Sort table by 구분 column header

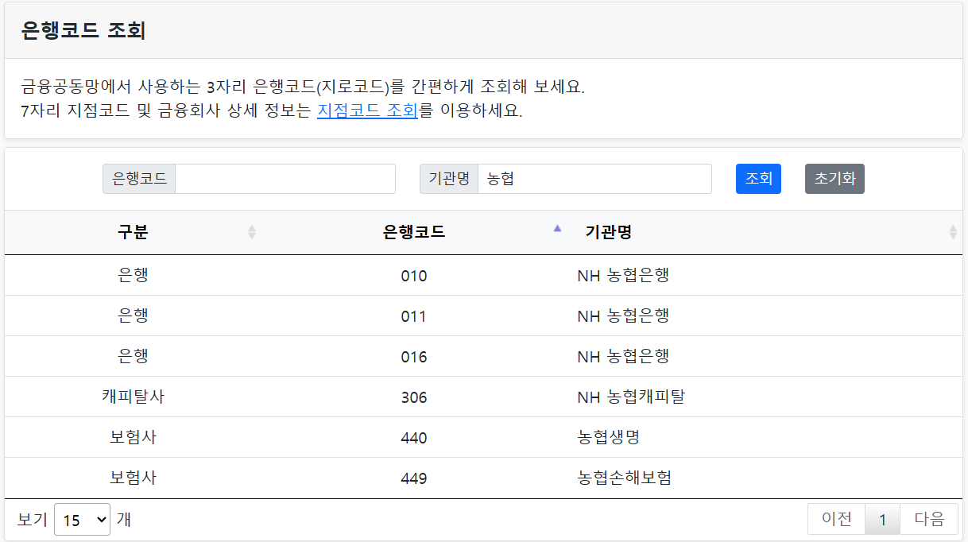tap(133, 232)
